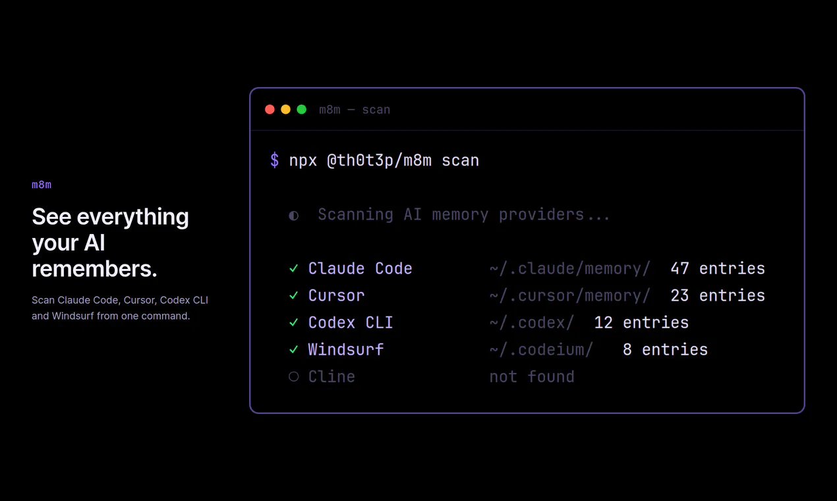Click the yellow minimize dot in terminal

285,109
